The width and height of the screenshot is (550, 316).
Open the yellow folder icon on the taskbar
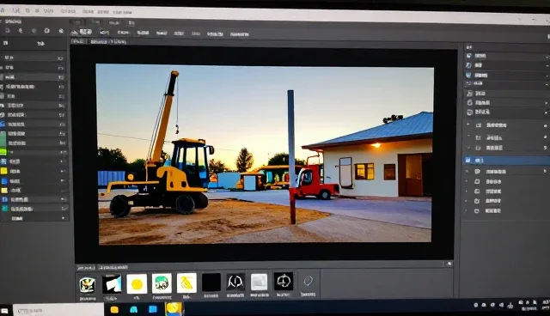(114, 309)
